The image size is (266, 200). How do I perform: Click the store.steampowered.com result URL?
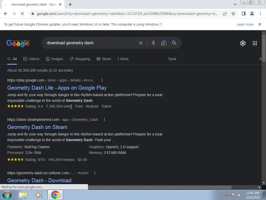pyautogui.click(x=52, y=120)
